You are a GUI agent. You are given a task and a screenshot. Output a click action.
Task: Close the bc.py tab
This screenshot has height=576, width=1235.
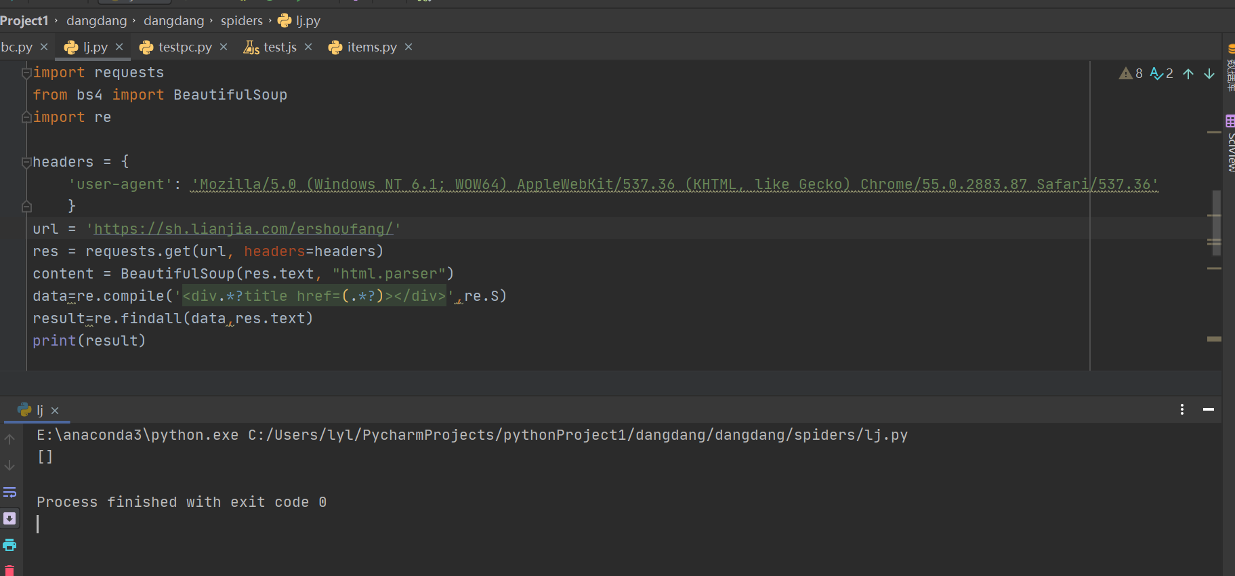pyautogui.click(x=44, y=47)
